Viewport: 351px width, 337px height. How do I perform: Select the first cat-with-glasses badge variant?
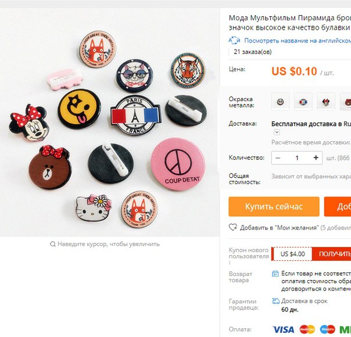click(280, 102)
